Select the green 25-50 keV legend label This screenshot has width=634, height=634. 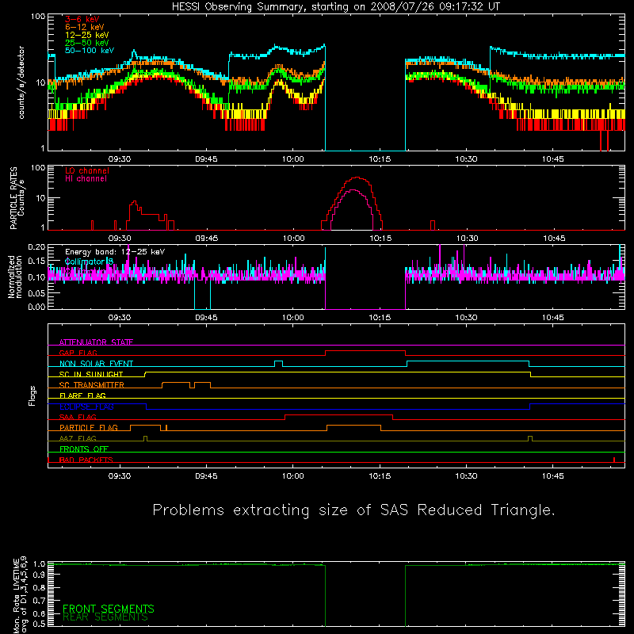[87, 43]
